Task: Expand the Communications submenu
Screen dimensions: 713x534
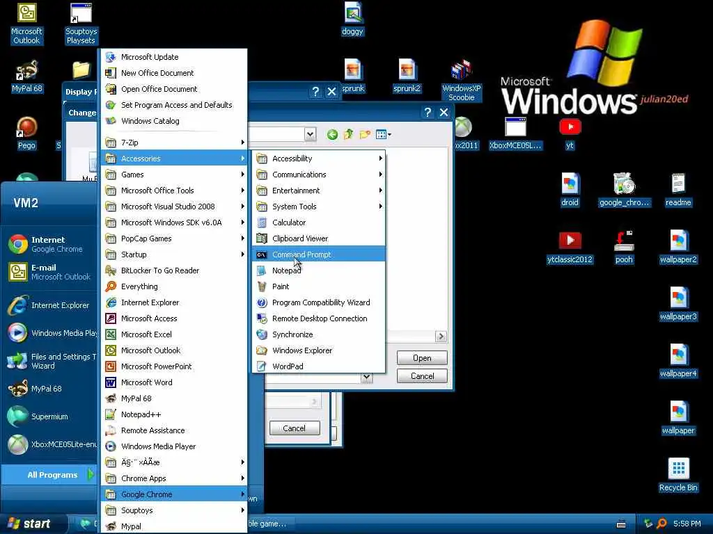Action: tap(318, 175)
